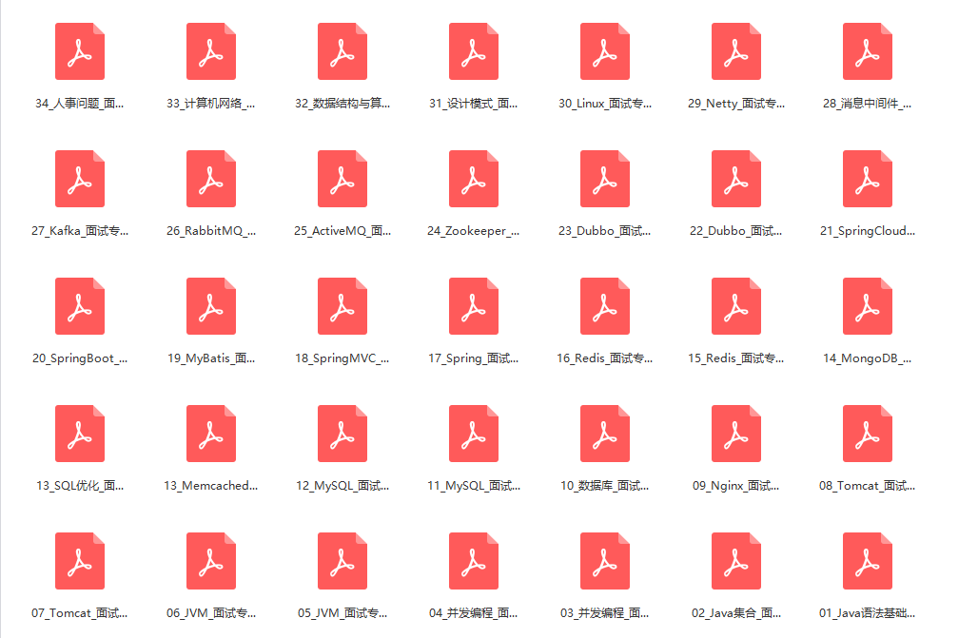978x638 pixels.
Task: Select the 22_Dubbo PDF file icon
Action: tap(736, 179)
